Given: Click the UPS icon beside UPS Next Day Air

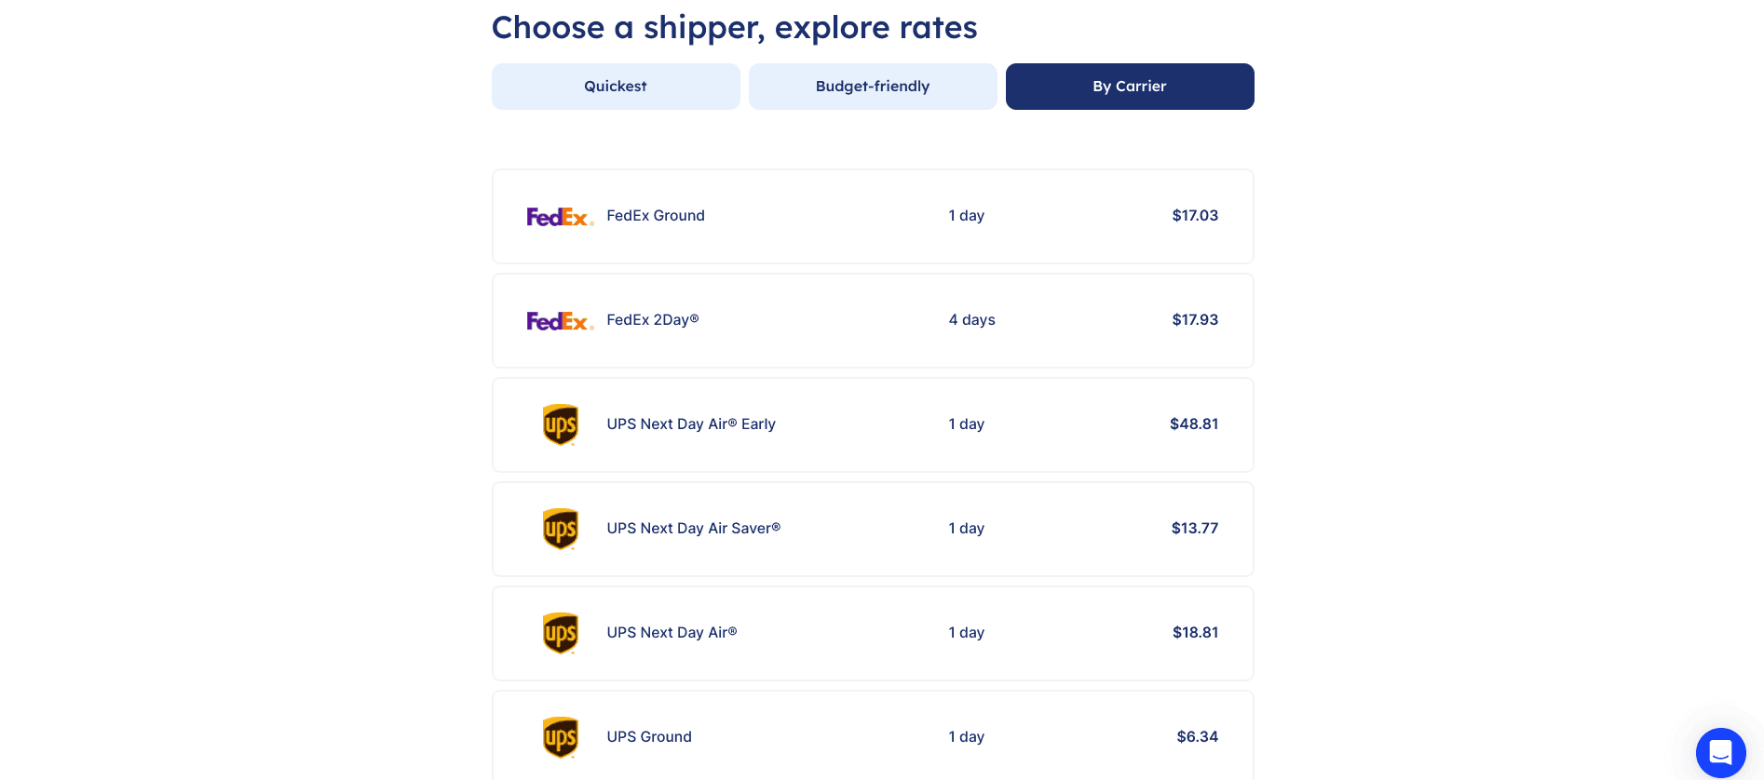Looking at the screenshot, I should pos(560,633).
